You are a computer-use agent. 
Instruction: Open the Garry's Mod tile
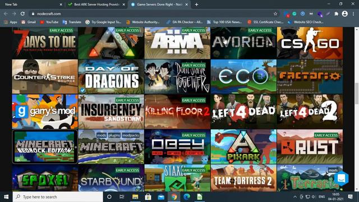(x=45, y=112)
